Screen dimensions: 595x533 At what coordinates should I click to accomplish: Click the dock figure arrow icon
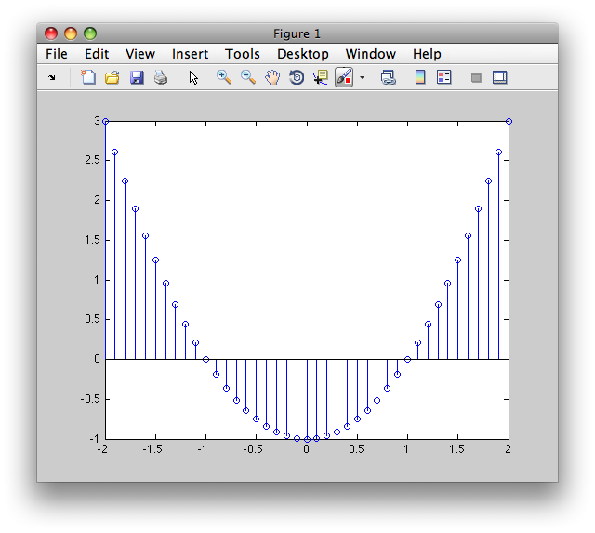click(x=52, y=78)
